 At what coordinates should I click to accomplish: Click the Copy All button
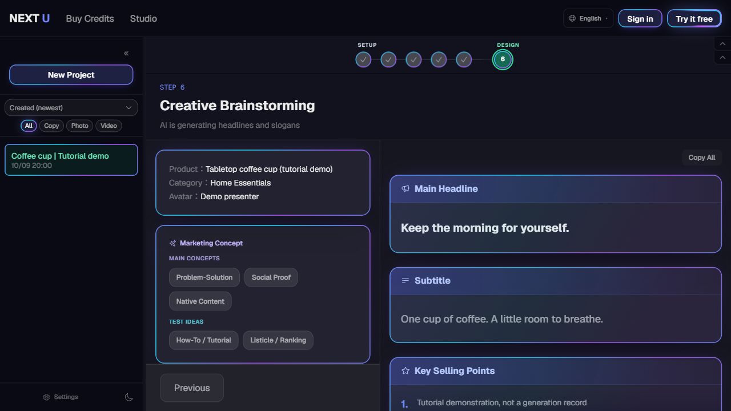point(702,158)
